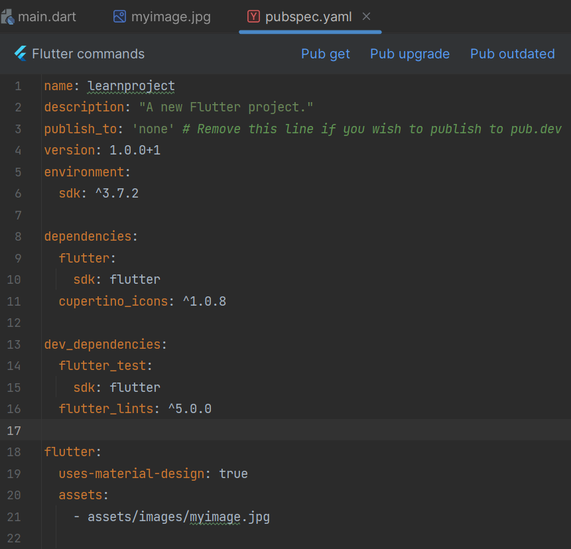Open the myimage.jpg tab
Screen dimensions: 571x549
point(170,17)
